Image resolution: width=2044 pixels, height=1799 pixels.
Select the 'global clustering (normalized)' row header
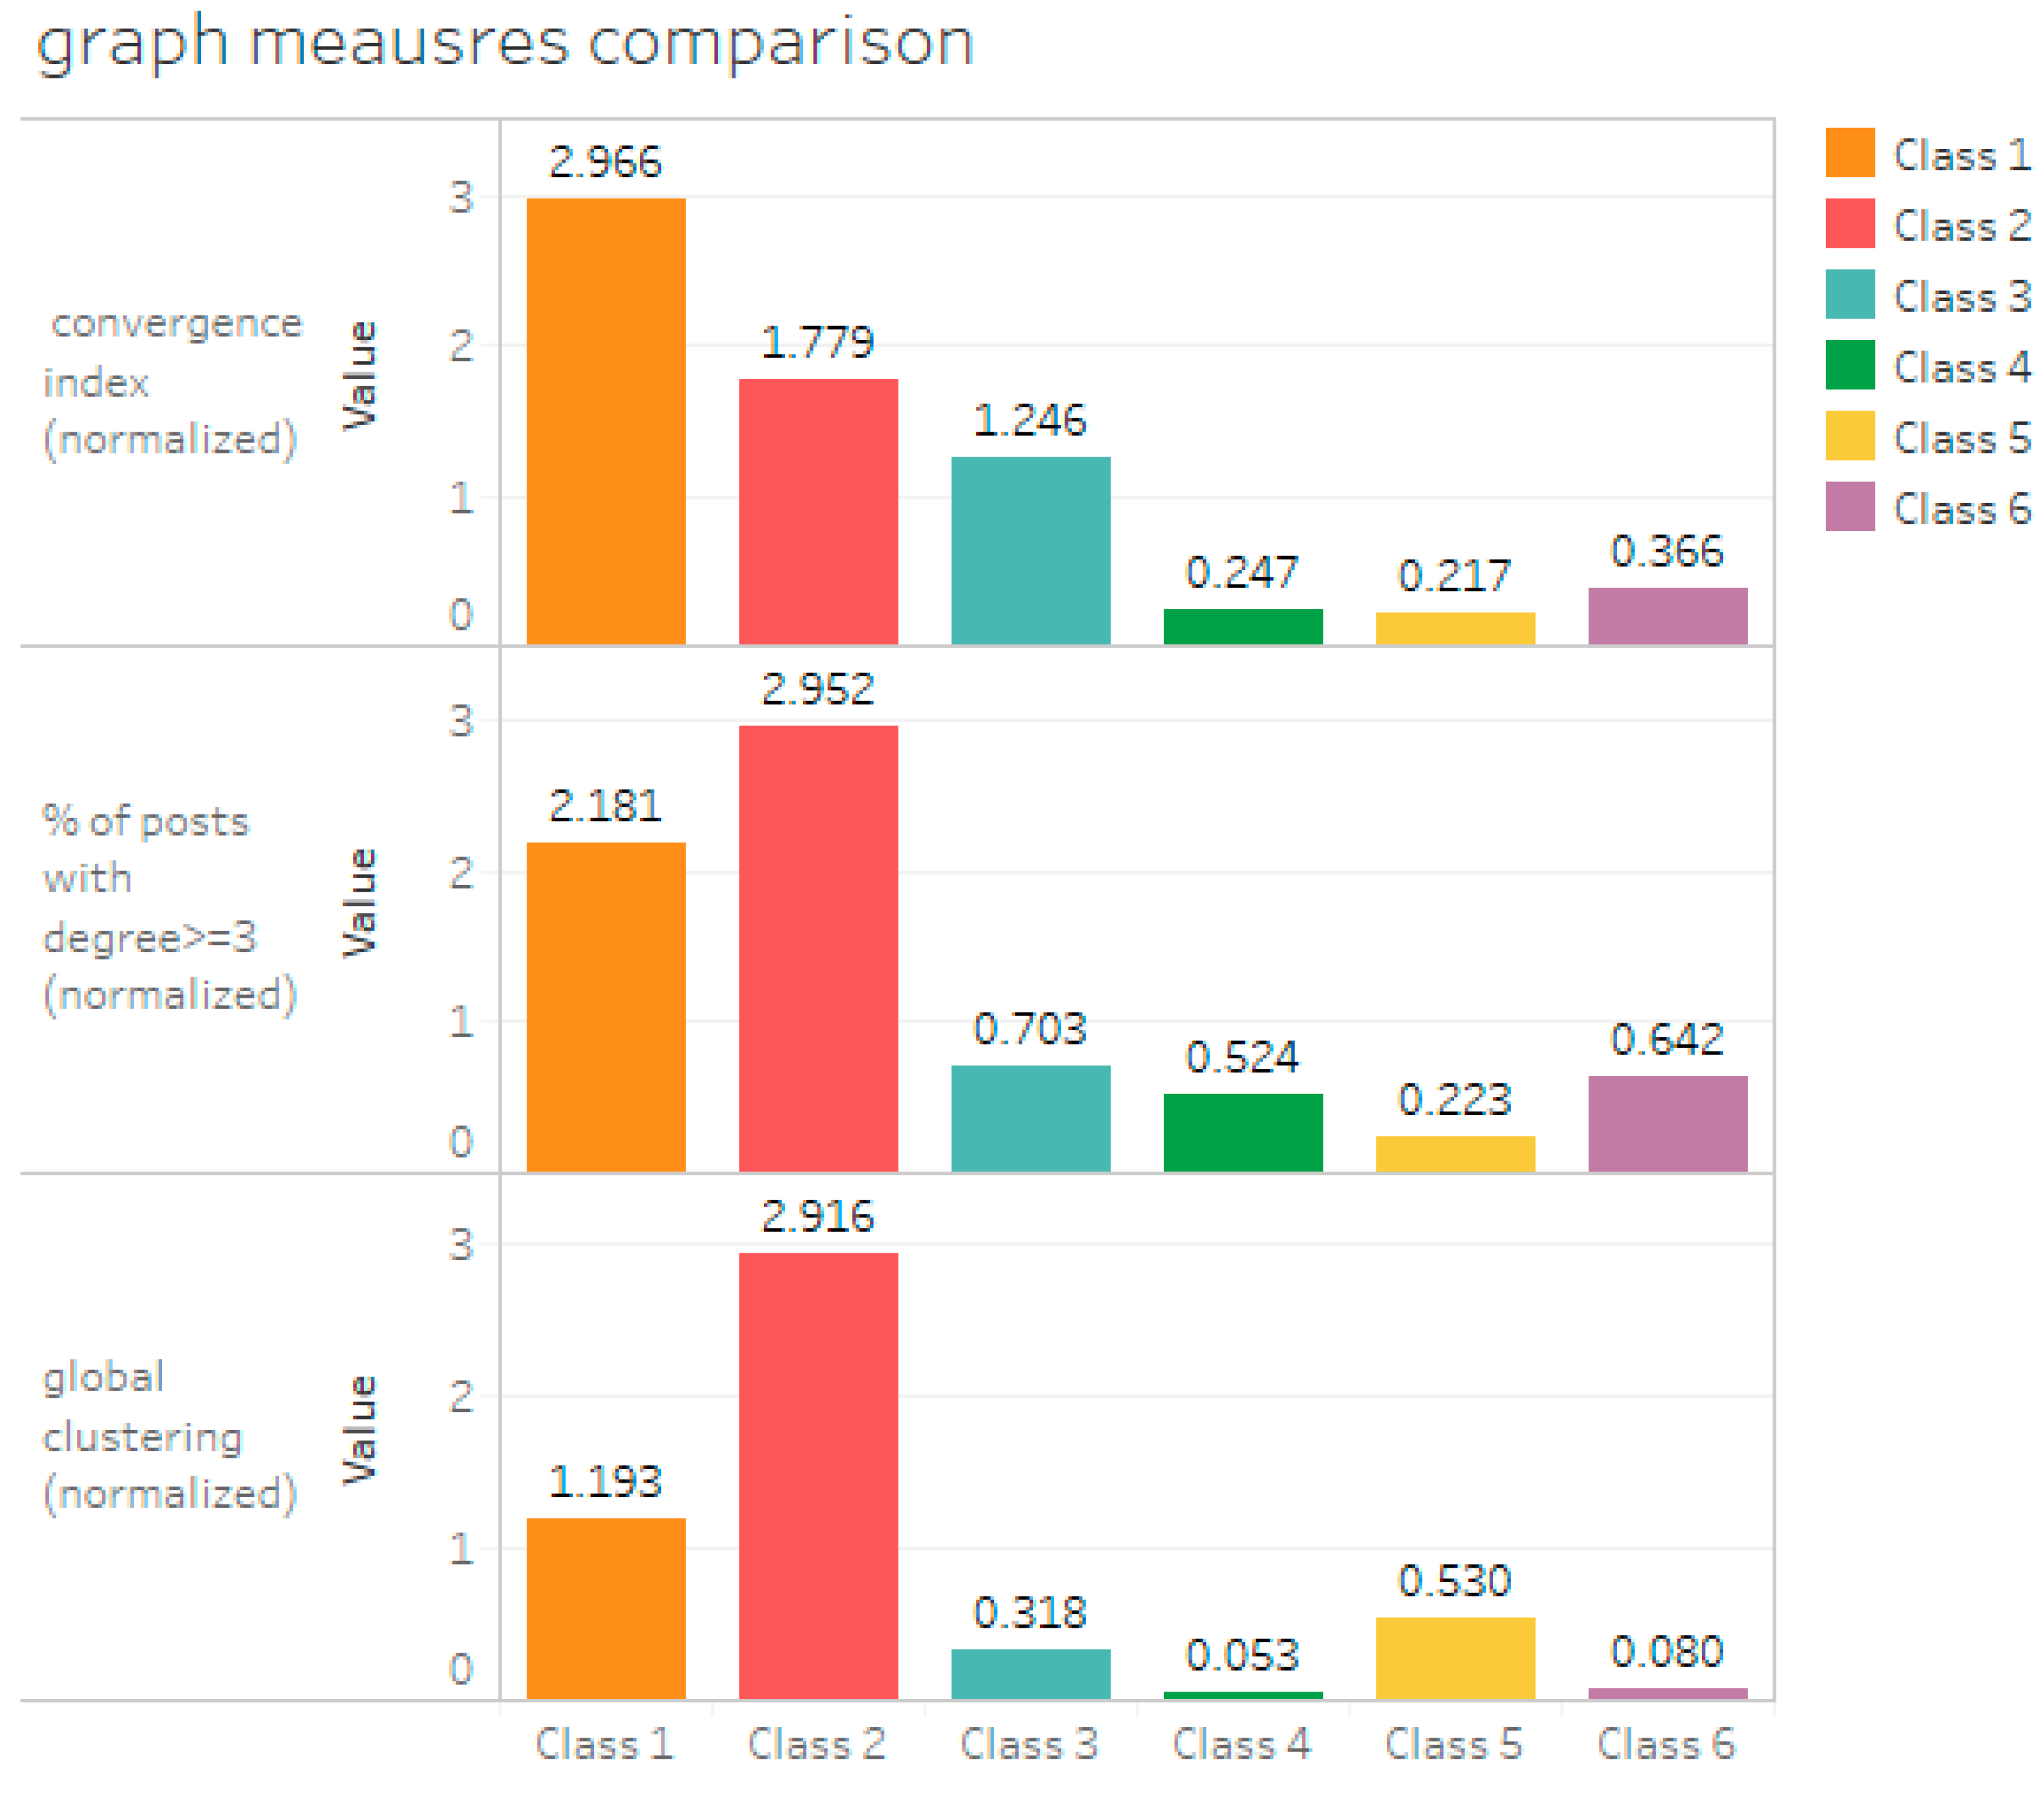(170, 1435)
